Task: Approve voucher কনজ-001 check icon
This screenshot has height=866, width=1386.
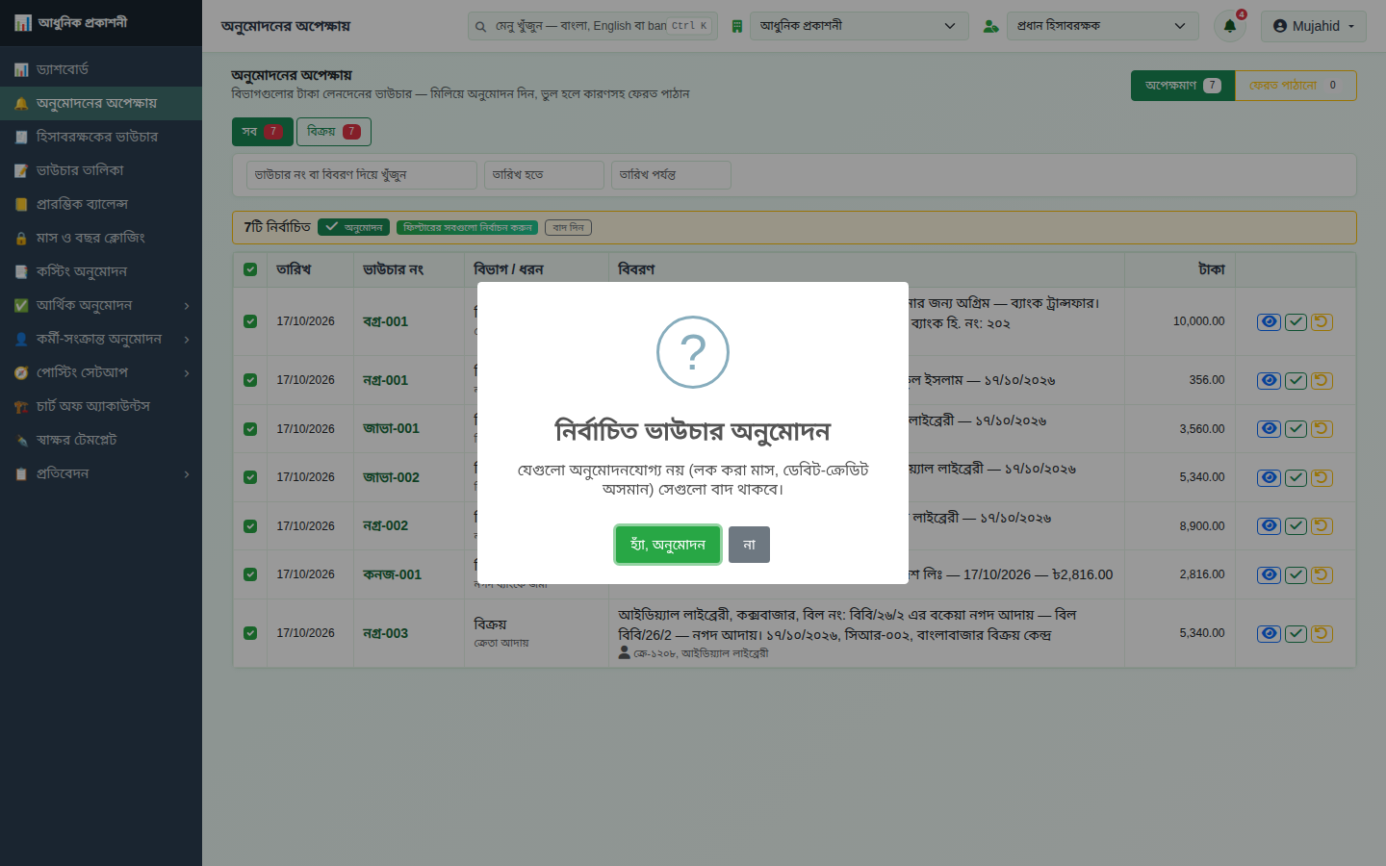Action: pyautogui.click(x=1296, y=574)
